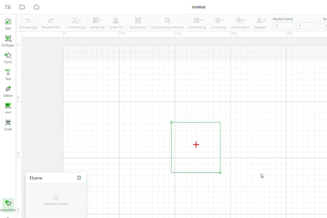The height and width of the screenshot is (218, 327).
Task: Select the Bild image tool
Action: pos(8,24)
